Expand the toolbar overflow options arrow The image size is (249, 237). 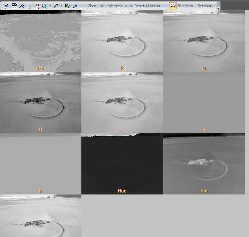coord(219,8)
